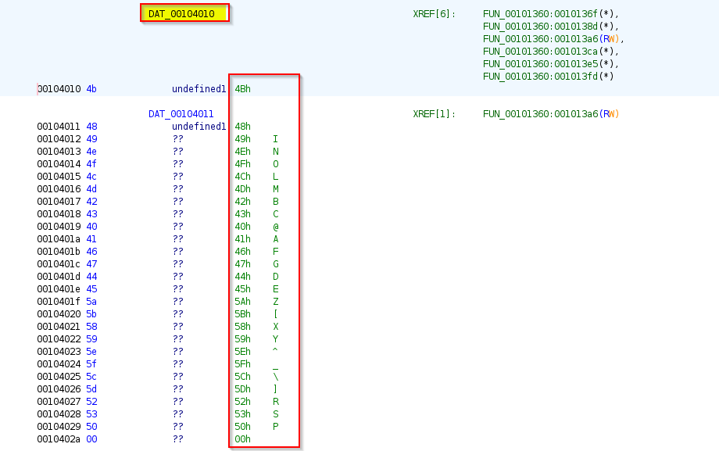Select address 0010401a
This screenshot has width=719, height=451.
click(59, 239)
